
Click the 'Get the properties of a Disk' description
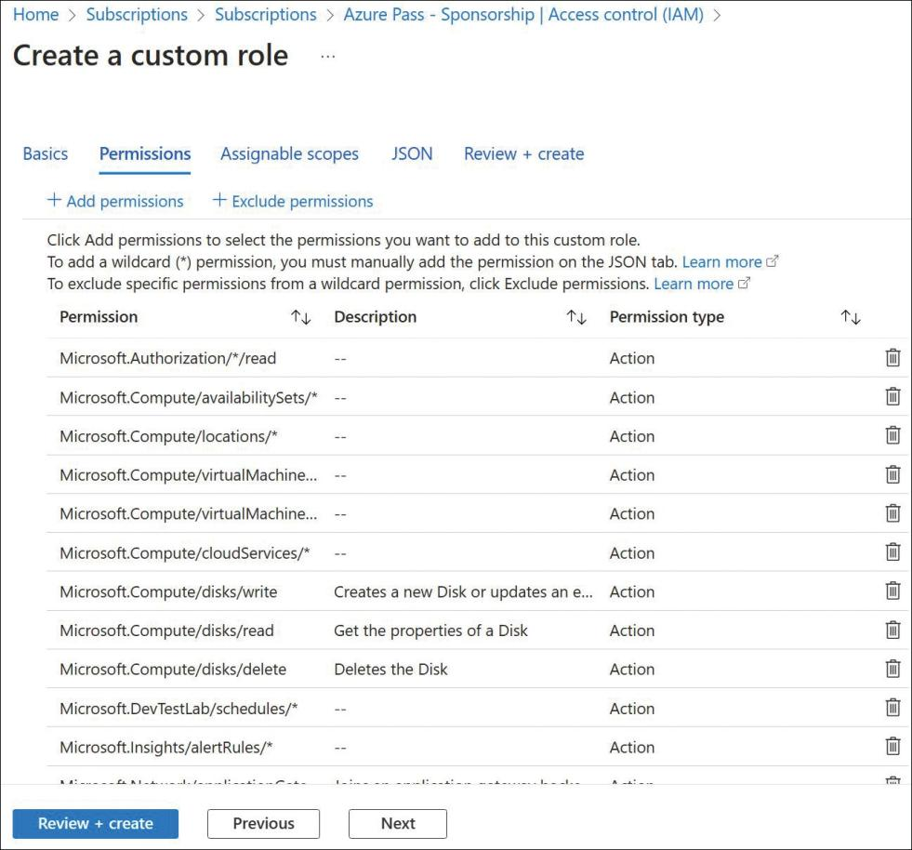[431, 631]
